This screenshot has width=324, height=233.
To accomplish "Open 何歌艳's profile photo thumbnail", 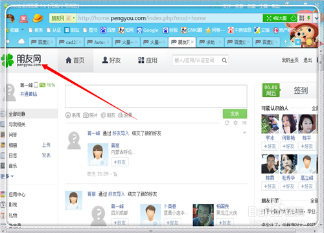I will coord(289,124).
